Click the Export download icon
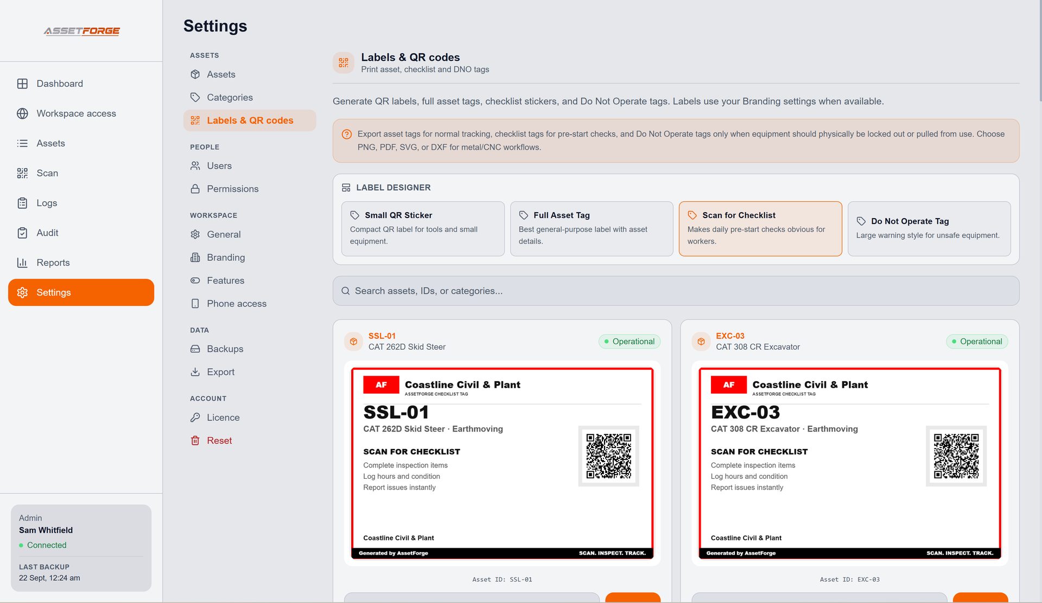Viewport: 1042px width, 603px height. tap(195, 372)
